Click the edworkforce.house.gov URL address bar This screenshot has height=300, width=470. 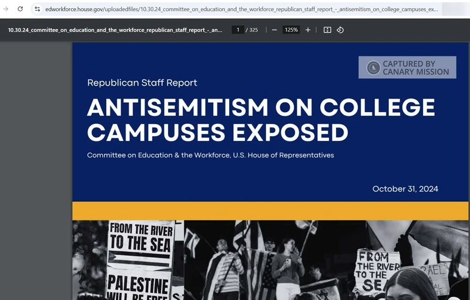241,9
